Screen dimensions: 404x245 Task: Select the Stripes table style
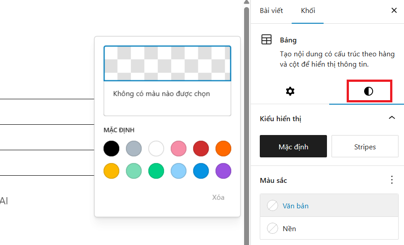365,147
